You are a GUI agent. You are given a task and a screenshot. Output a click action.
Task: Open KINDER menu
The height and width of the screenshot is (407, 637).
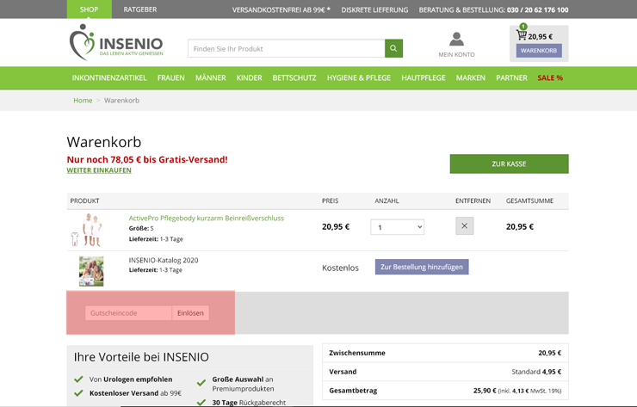click(x=249, y=77)
